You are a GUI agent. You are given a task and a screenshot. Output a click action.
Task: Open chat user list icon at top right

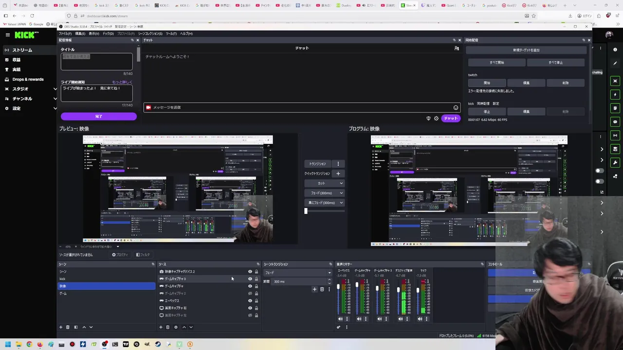pos(457,48)
